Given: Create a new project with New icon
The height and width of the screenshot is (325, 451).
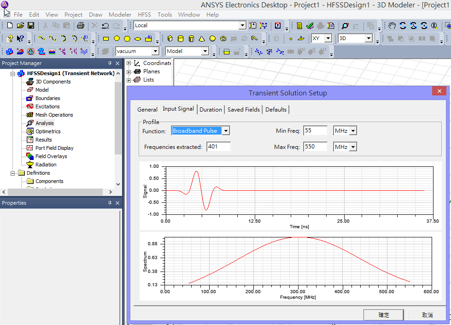Looking at the screenshot, I should (10, 26).
